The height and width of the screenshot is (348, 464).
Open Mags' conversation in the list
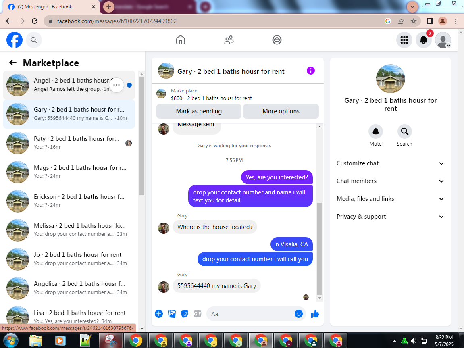click(69, 172)
